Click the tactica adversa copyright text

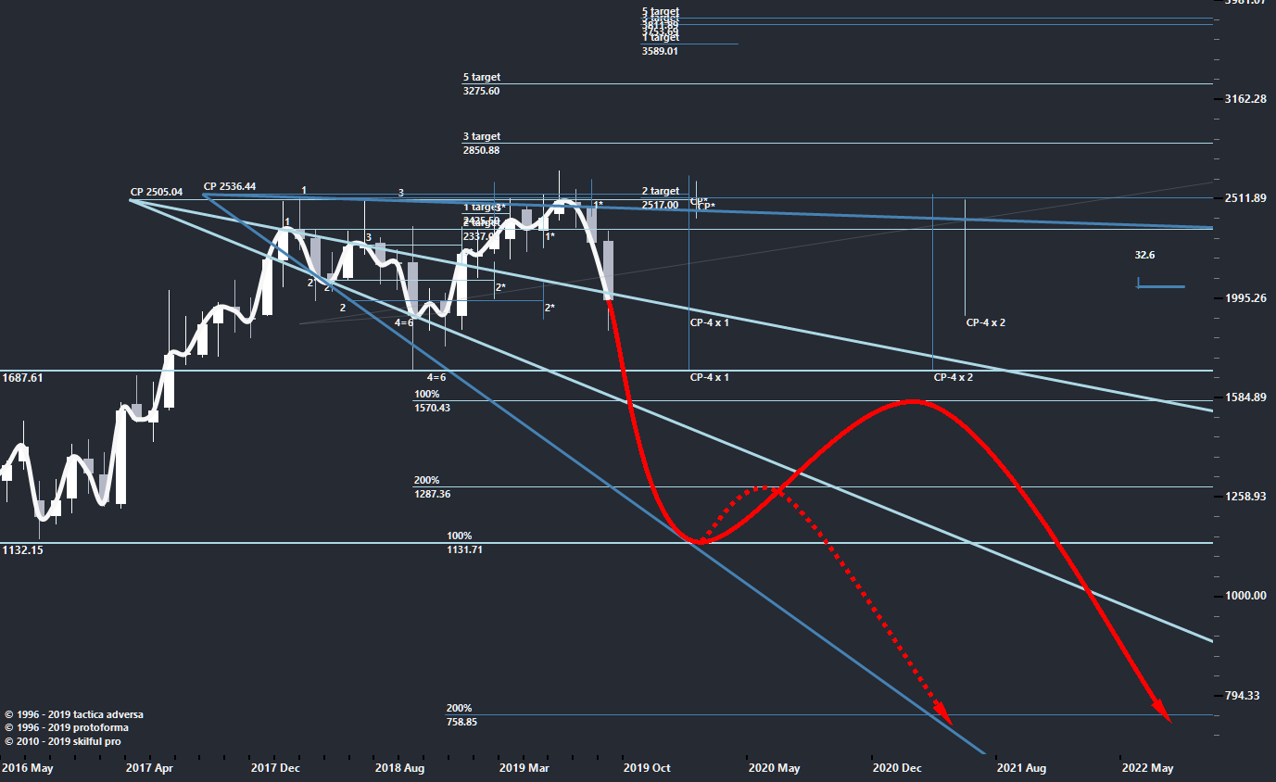[x=74, y=714]
